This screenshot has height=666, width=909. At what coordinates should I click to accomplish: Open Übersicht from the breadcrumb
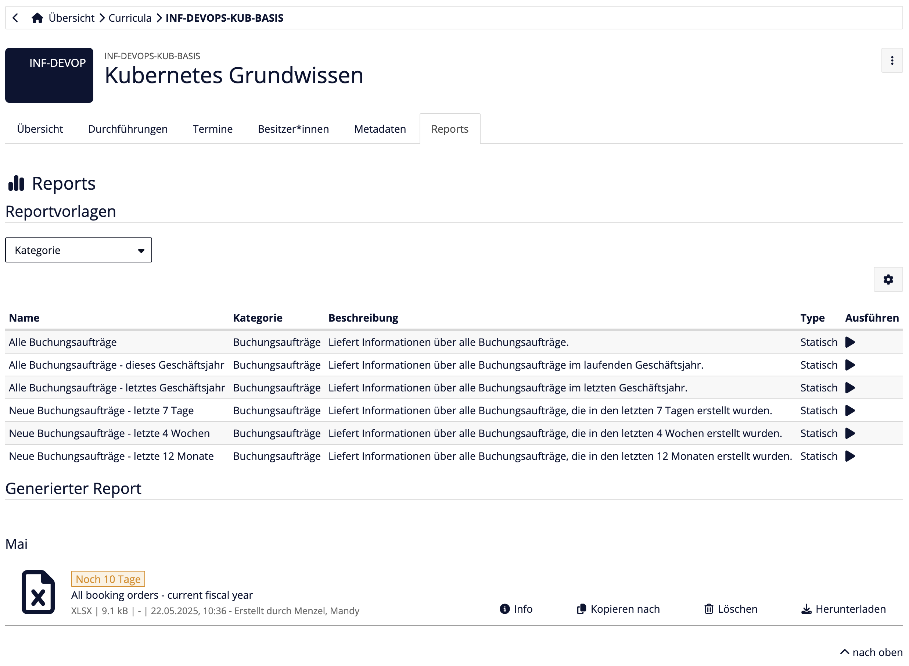click(x=72, y=18)
